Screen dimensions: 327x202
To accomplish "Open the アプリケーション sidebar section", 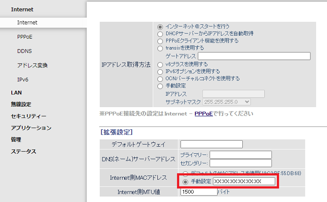I will click(31, 128).
